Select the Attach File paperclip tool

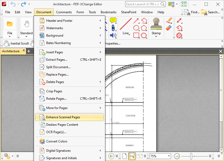pyautogui.click(x=113, y=28)
